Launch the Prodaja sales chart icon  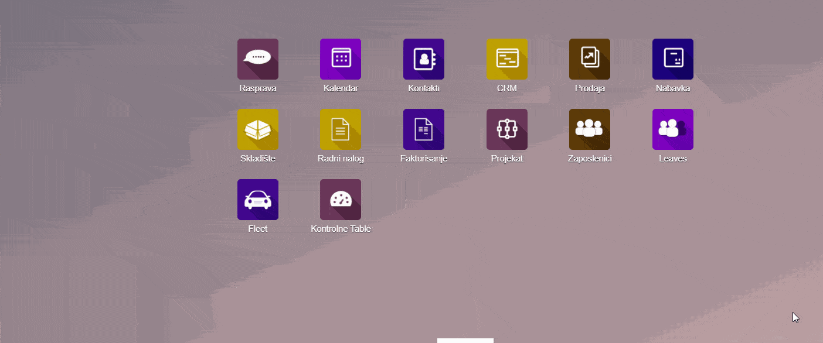(590, 59)
